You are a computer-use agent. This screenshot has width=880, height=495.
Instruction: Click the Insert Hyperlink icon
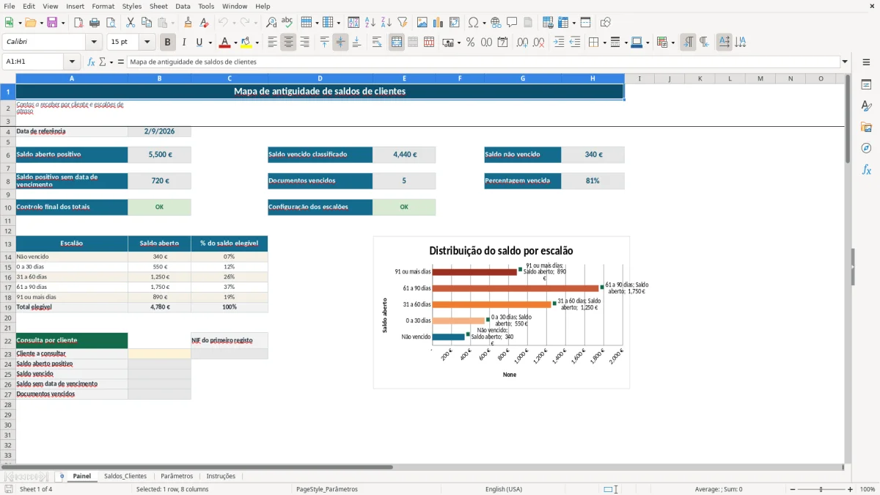(x=496, y=23)
